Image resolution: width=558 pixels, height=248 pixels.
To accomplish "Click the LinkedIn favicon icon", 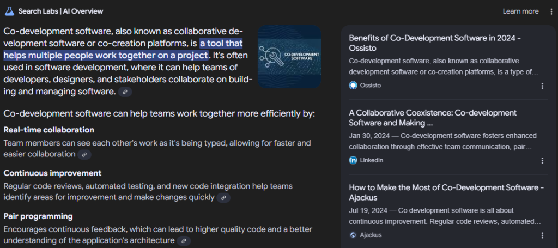I will tap(353, 160).
